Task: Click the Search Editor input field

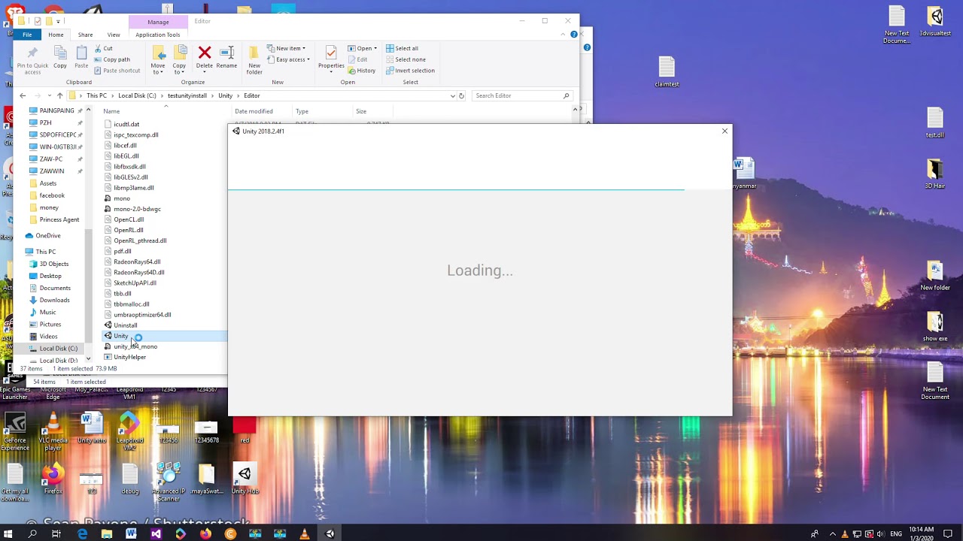Action: (x=521, y=95)
